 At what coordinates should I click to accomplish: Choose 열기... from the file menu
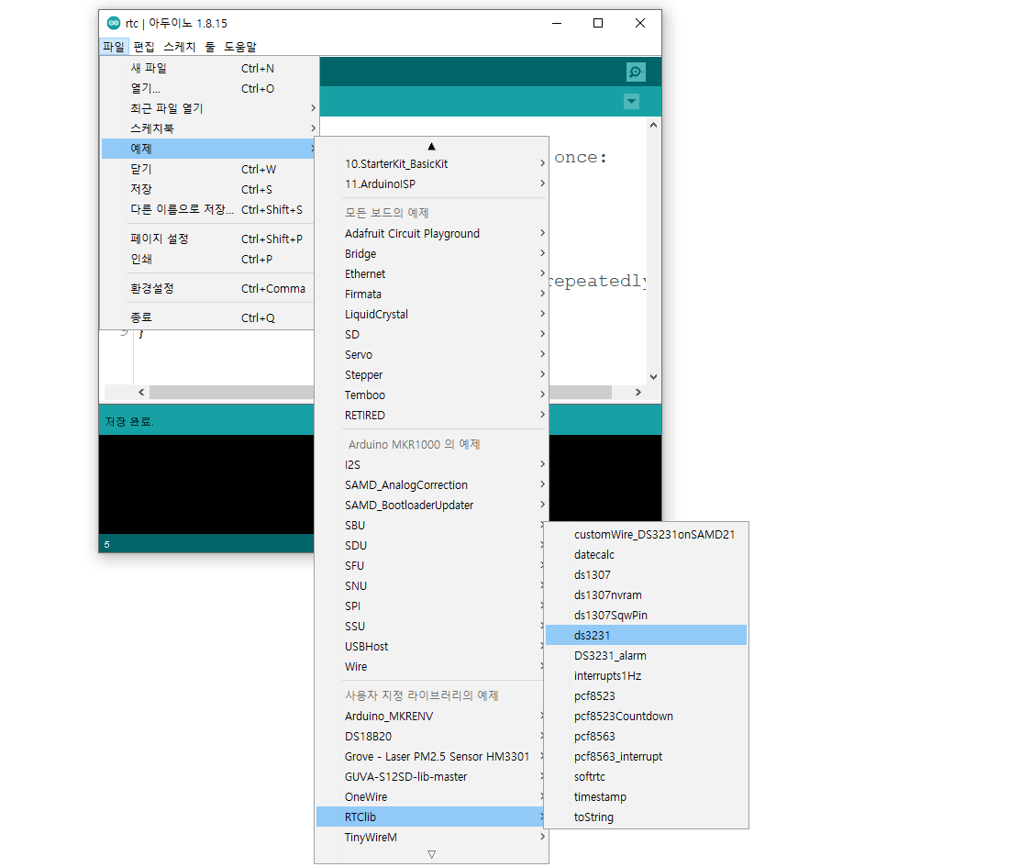pos(209,88)
